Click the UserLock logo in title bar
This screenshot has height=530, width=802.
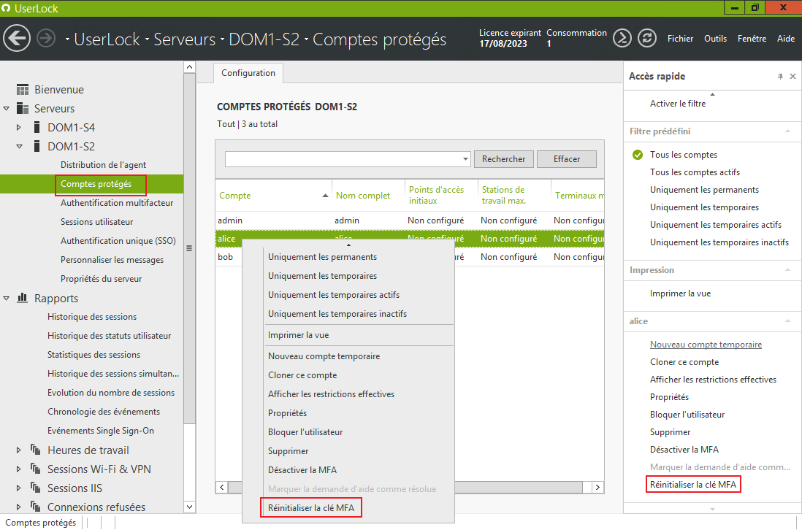click(x=6, y=8)
